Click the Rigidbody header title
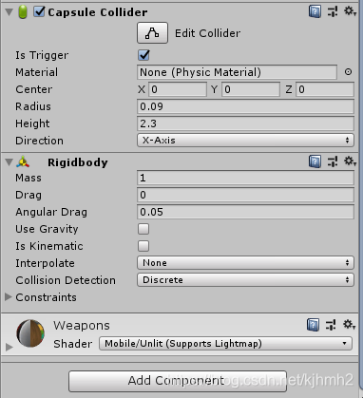Screen dimensions: 363x398 point(78,162)
